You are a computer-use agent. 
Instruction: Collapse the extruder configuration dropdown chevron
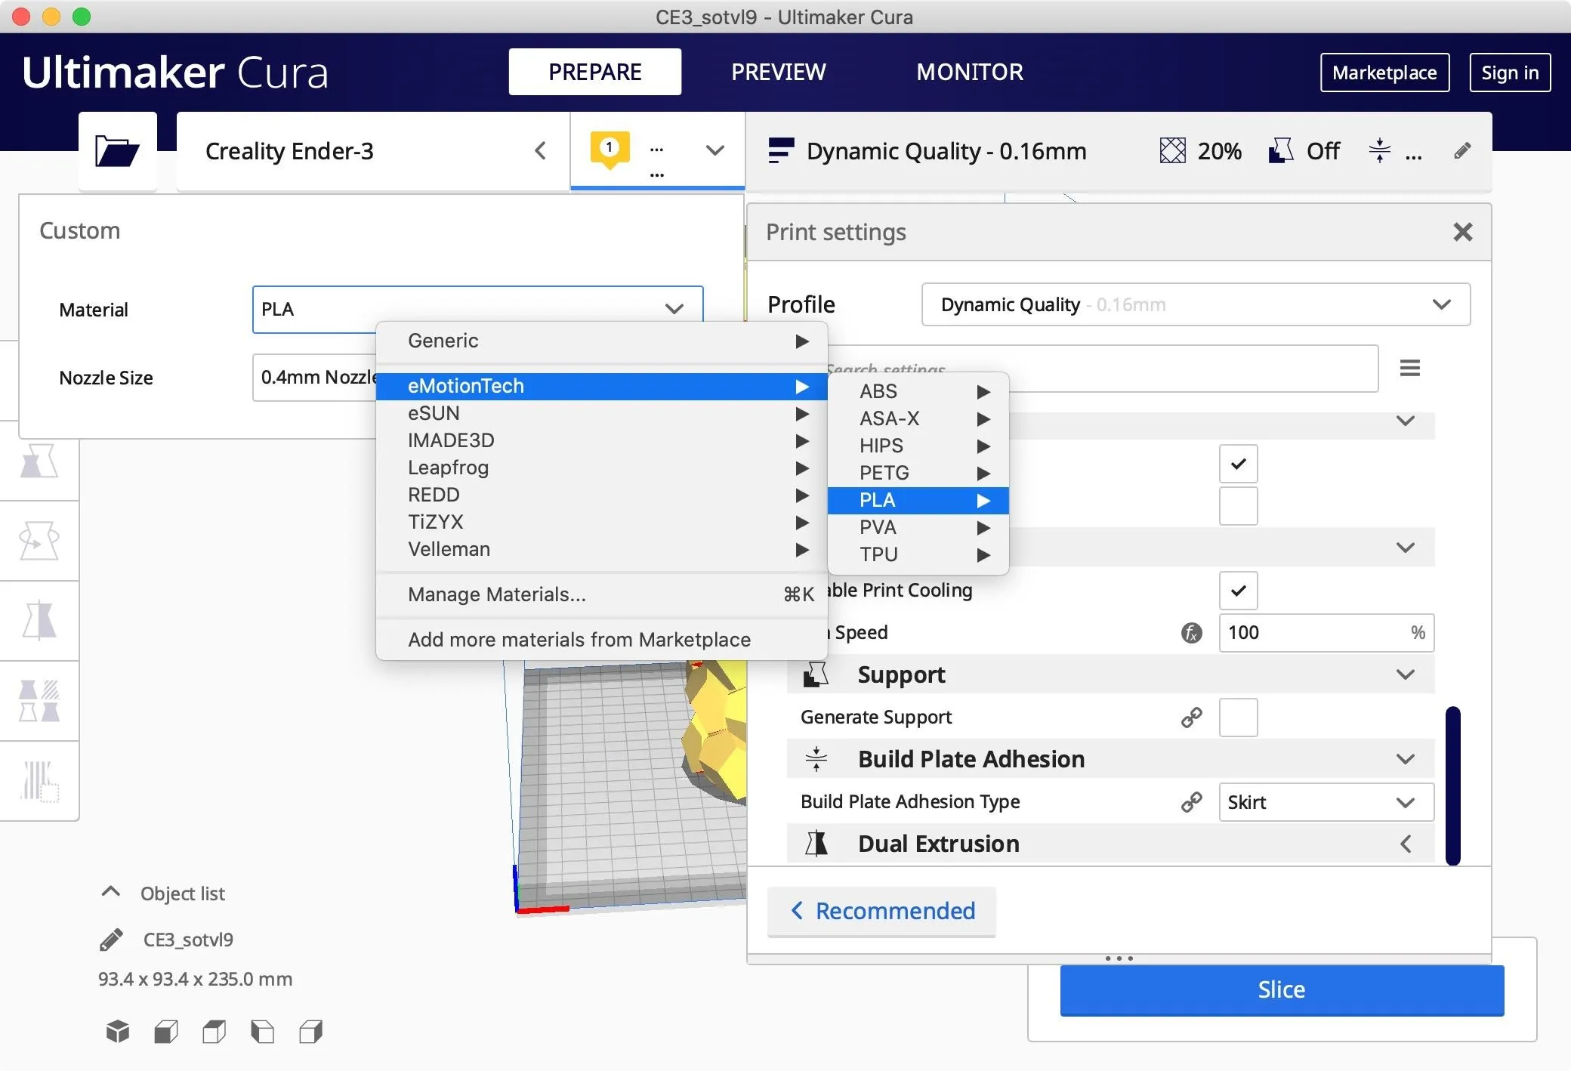pyautogui.click(x=715, y=150)
